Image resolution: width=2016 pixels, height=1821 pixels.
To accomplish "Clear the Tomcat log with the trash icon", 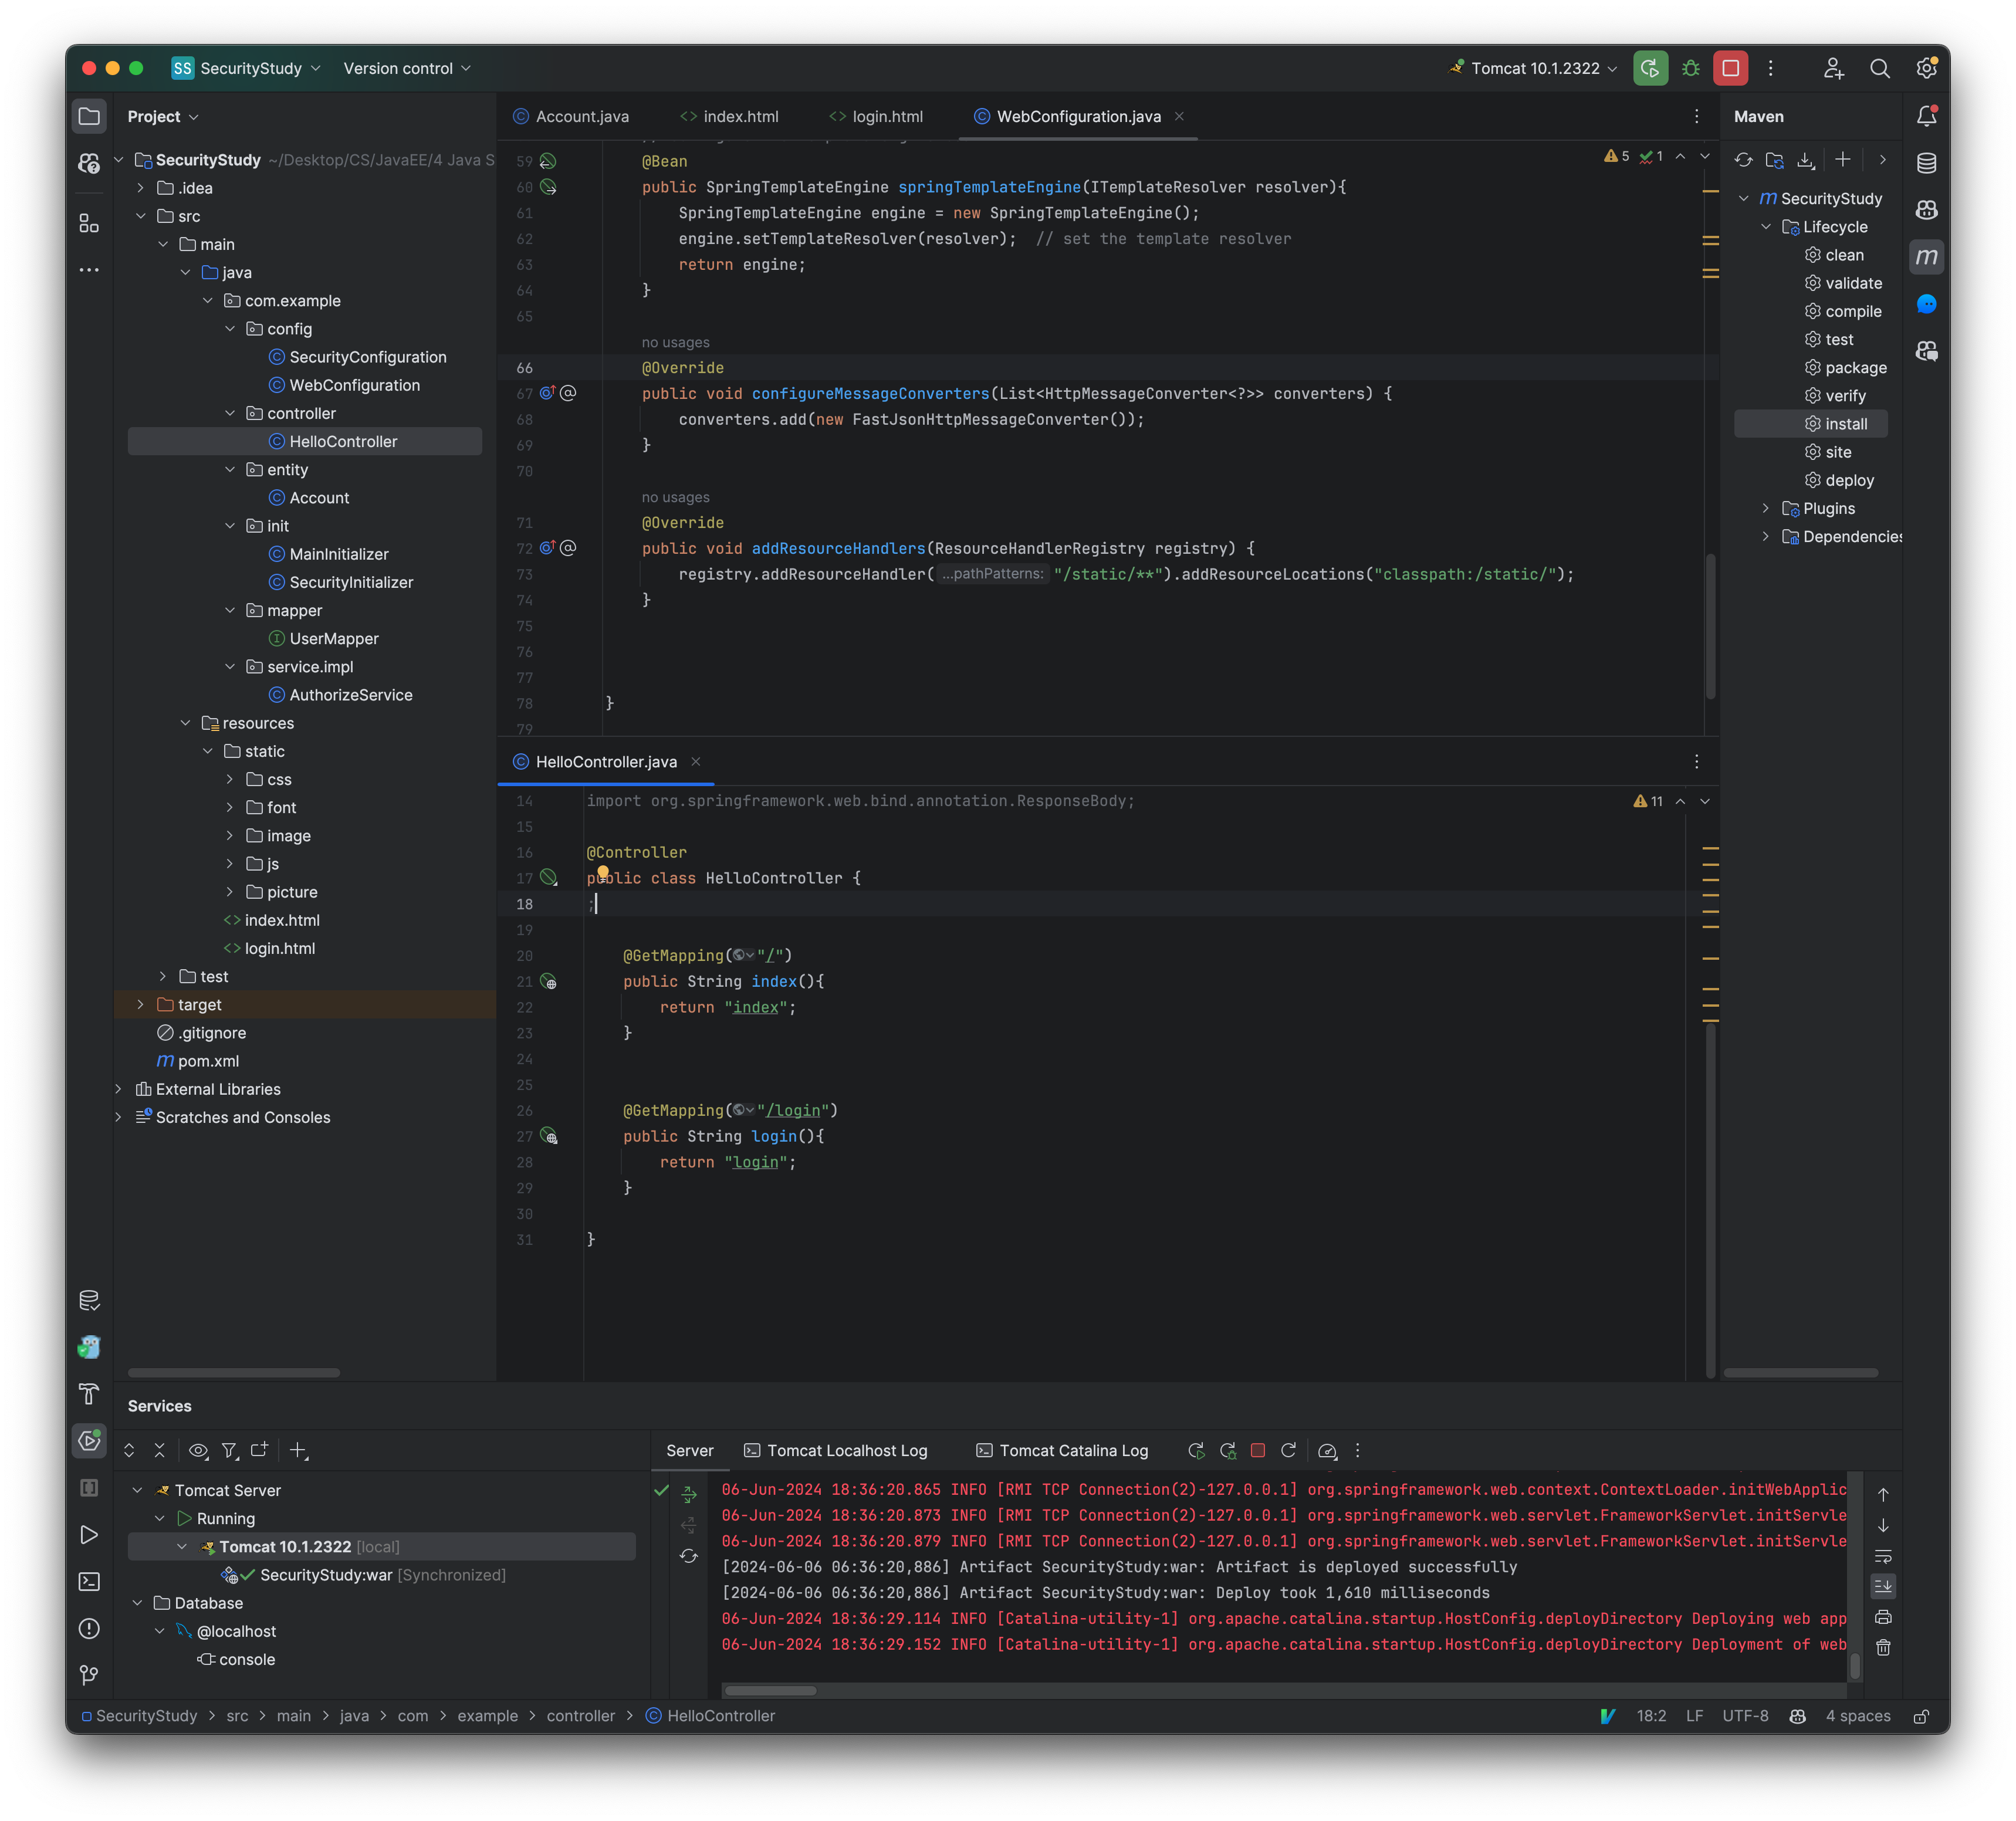I will [x=1884, y=1647].
